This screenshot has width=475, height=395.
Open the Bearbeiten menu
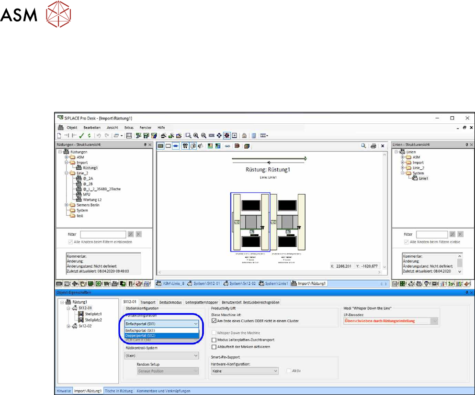tap(92, 128)
